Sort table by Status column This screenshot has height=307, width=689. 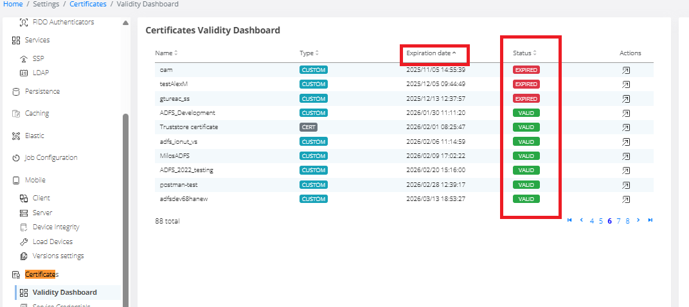click(x=525, y=53)
